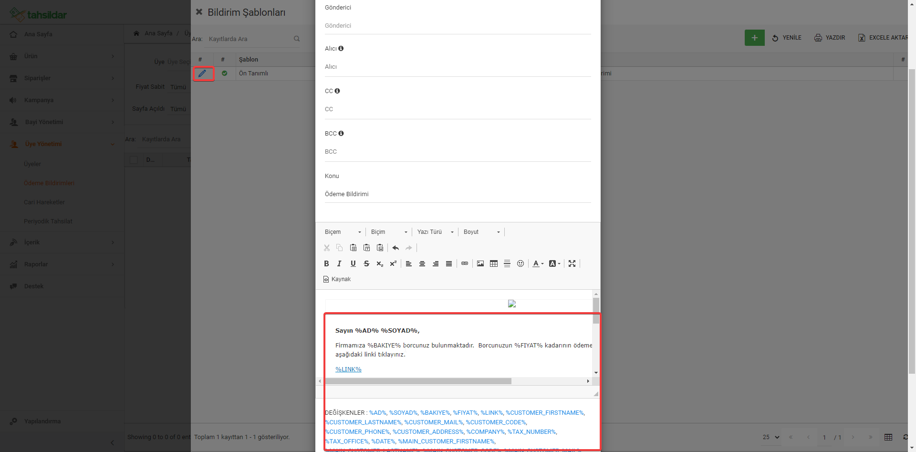This screenshot has height=452, width=916.
Task: Click EXCELE AKTAR export button
Action: pyautogui.click(x=883, y=38)
